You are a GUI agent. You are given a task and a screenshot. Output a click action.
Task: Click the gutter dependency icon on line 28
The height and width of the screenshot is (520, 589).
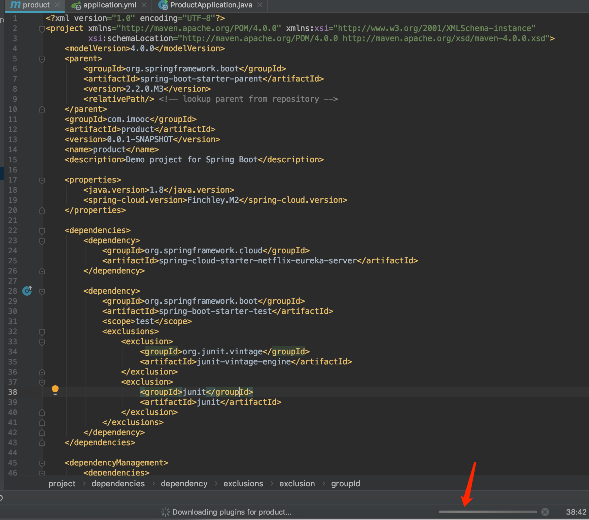pyautogui.click(x=27, y=290)
